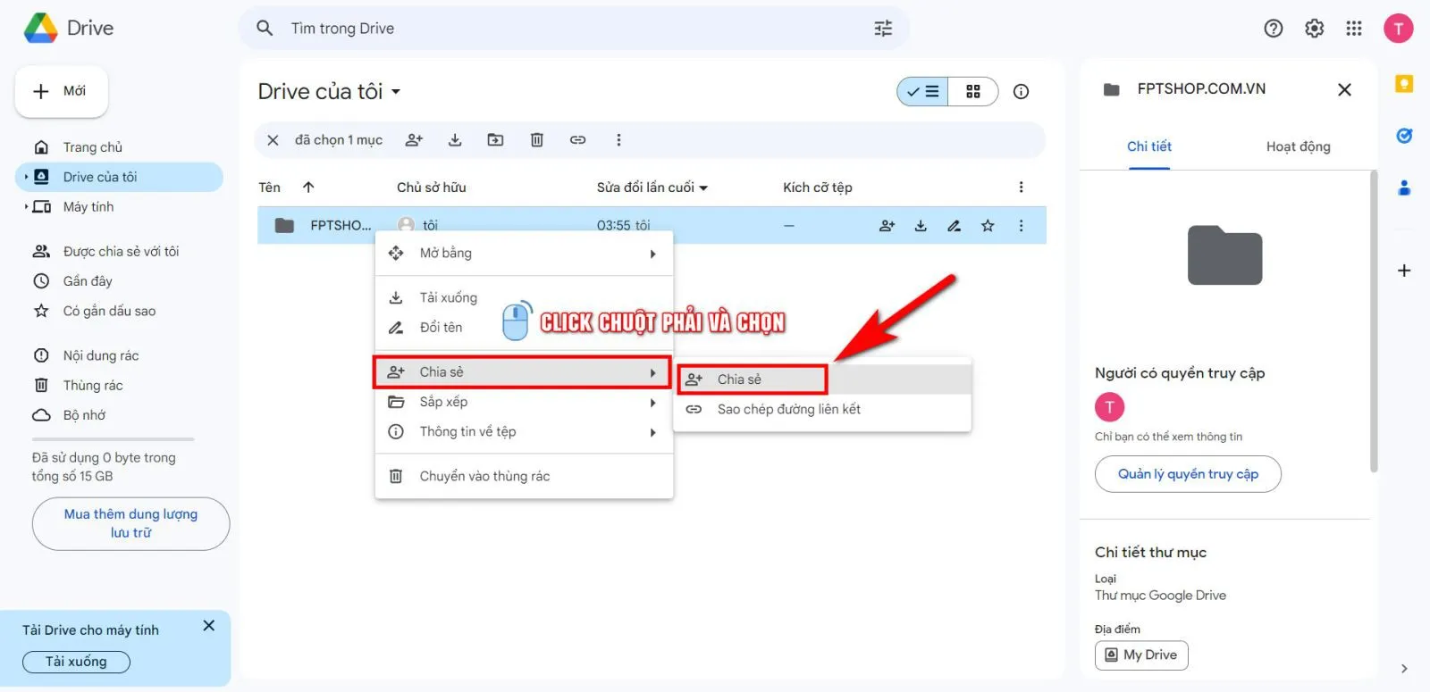Image resolution: width=1430 pixels, height=692 pixels.
Task: Open Có gắn dấu sao
Action: coord(119,311)
